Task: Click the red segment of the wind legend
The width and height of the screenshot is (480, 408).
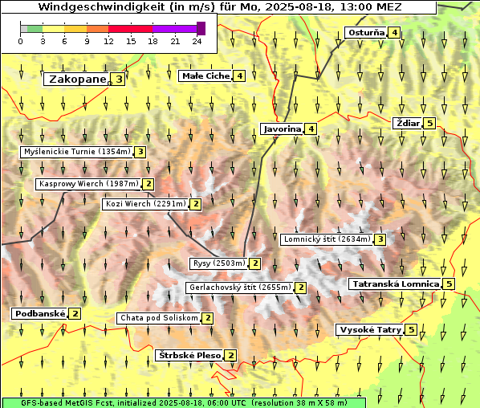Action: click(x=130, y=29)
